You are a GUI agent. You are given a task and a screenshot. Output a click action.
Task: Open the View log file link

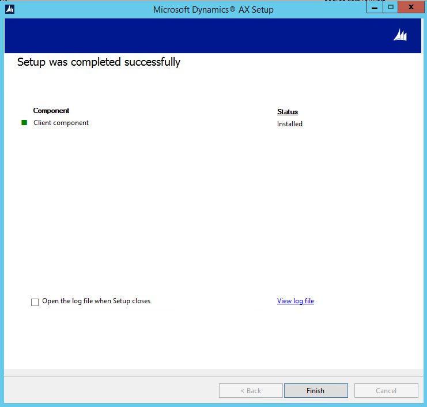pos(296,301)
